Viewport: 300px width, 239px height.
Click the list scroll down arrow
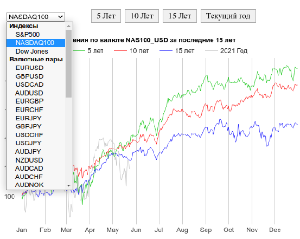point(68,185)
